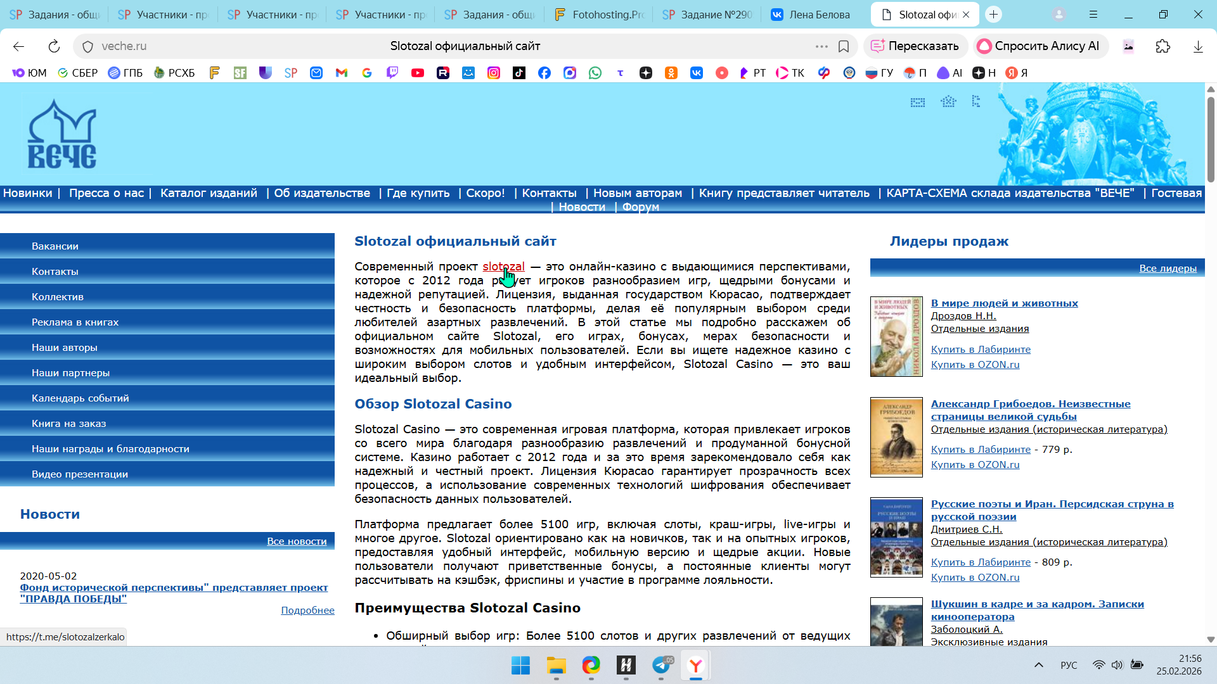1217x684 pixels.
Task: Click the Дроздов book cover thumbnail
Action: (896, 336)
